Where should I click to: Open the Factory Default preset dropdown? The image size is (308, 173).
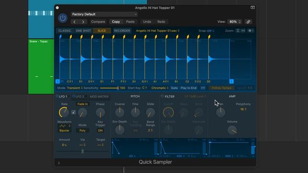pyautogui.click(x=104, y=14)
